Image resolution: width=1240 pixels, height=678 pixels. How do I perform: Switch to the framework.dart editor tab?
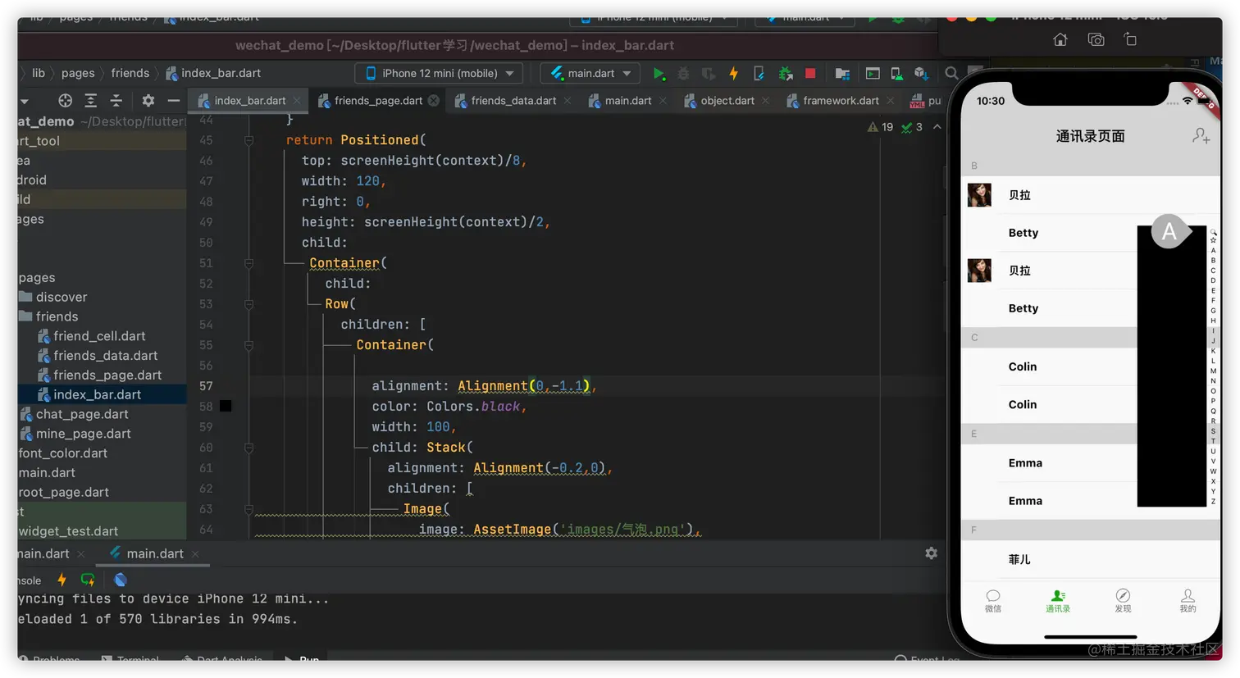pyautogui.click(x=840, y=101)
